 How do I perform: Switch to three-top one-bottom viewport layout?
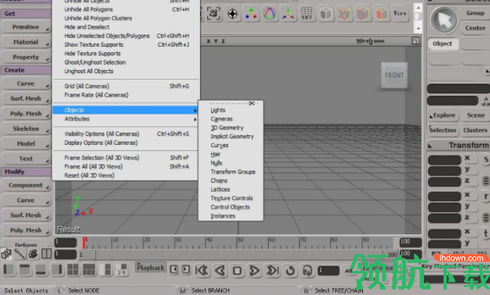point(89,269)
